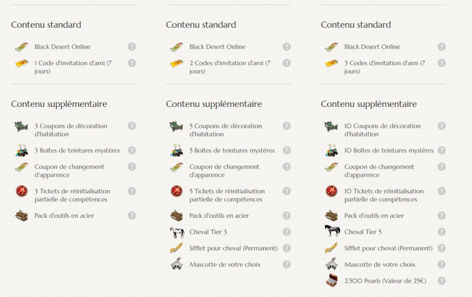This screenshot has width=472, height=297.
Task: Open help for 2.500 Pearls item
Action: (442, 280)
